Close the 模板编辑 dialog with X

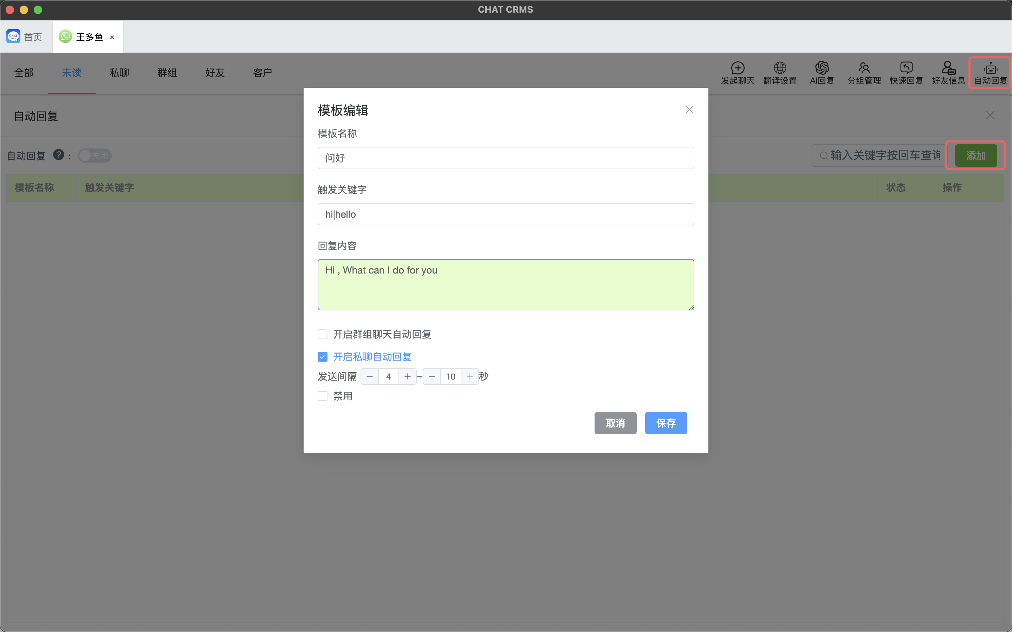(x=689, y=110)
